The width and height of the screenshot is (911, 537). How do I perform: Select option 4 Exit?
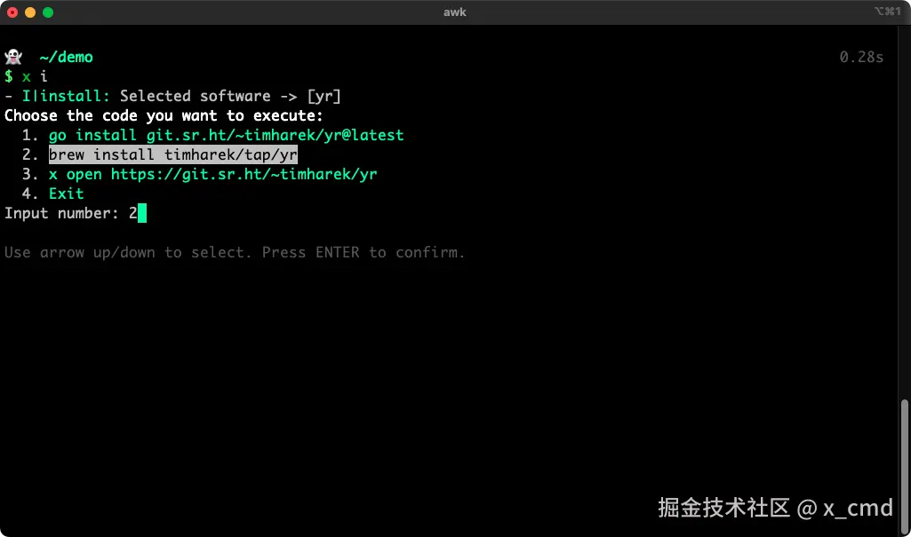click(x=67, y=193)
